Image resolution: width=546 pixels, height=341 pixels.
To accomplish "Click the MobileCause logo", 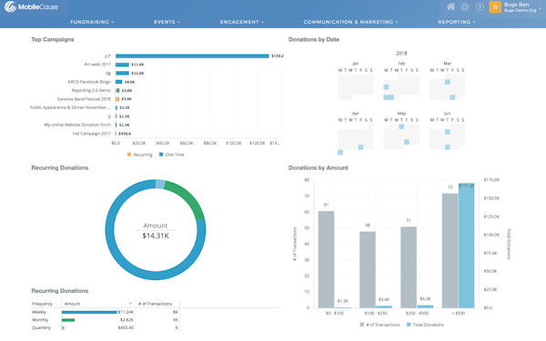I will tap(31, 7).
